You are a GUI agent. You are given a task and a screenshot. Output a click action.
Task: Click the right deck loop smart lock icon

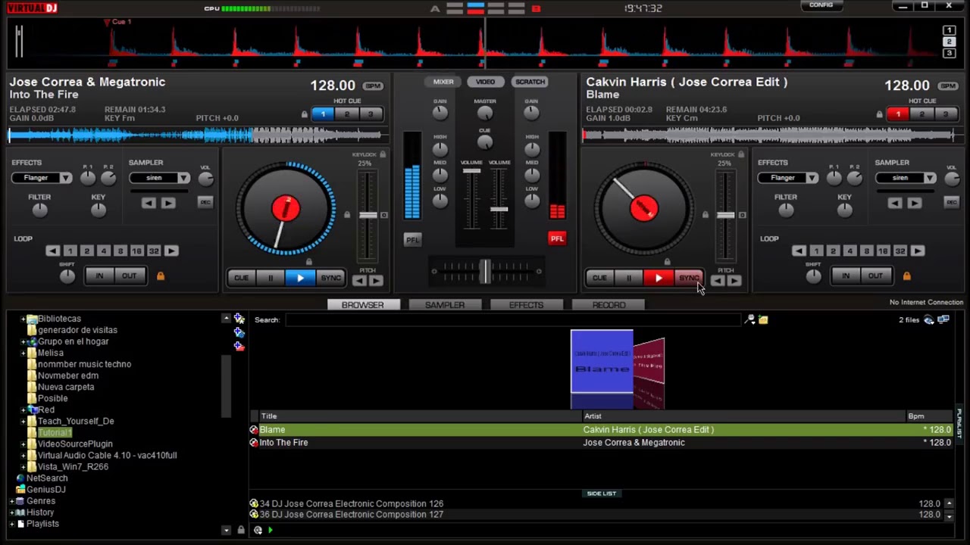pos(907,276)
